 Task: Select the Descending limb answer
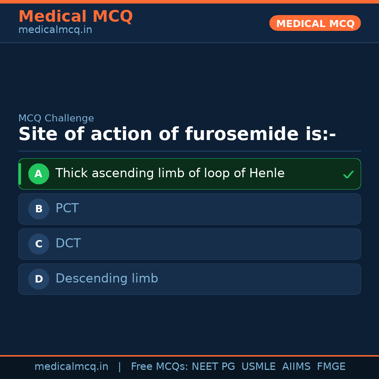[x=107, y=279]
